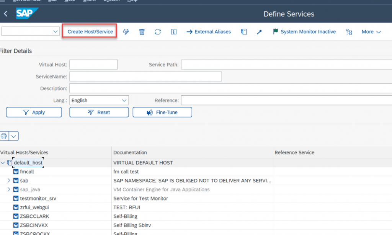392x235 pixels.
Task: Focus the command input field
Action: pos(27,31)
